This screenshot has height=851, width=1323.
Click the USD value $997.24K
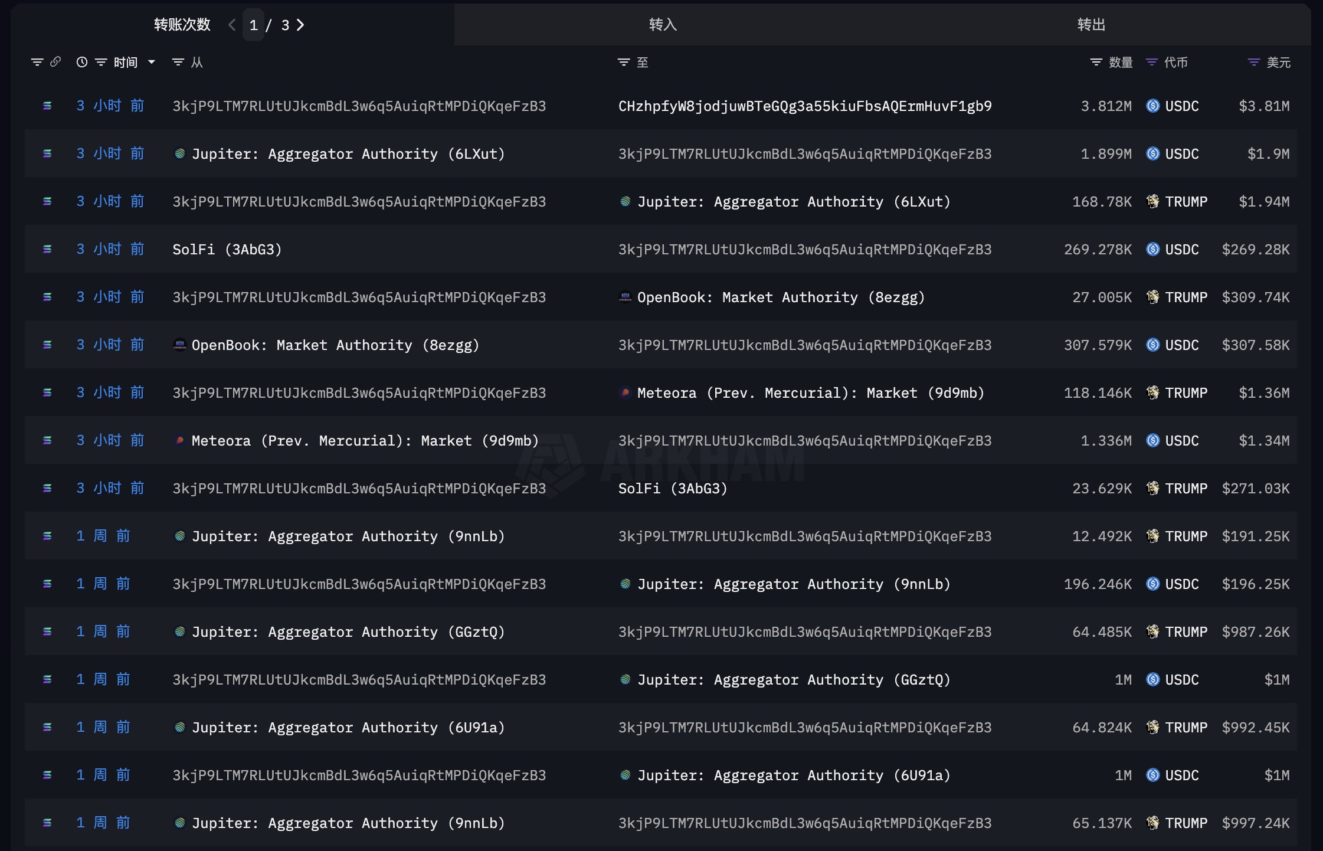click(x=1256, y=823)
